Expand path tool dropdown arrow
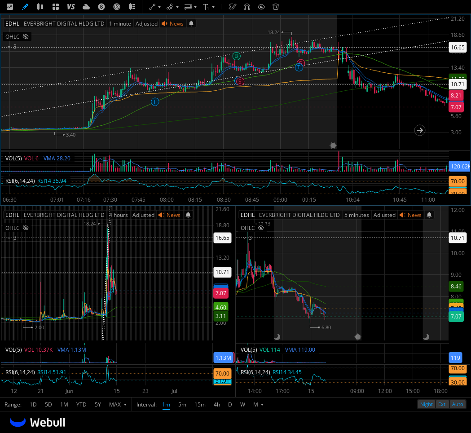Image resolution: width=471 pixels, height=433 pixels. click(x=177, y=7)
